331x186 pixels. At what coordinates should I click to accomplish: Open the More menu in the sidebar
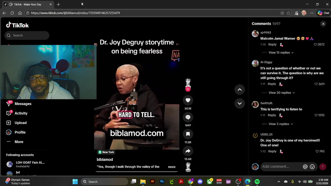coord(14,142)
